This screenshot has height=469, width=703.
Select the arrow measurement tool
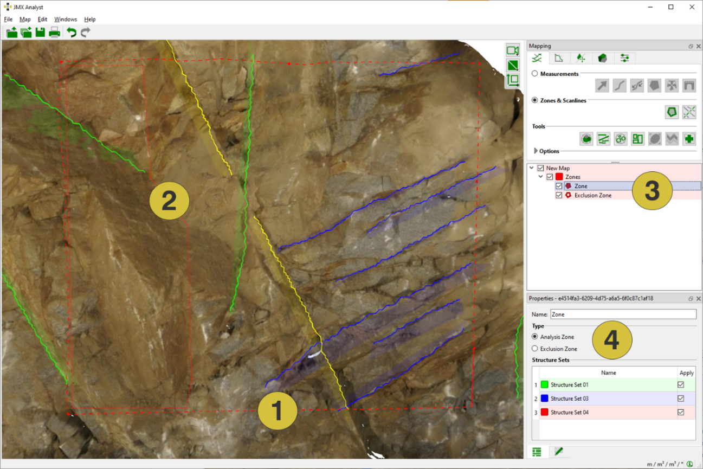click(x=602, y=85)
